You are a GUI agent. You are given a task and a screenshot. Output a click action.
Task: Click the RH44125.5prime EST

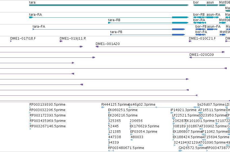click(103, 107)
